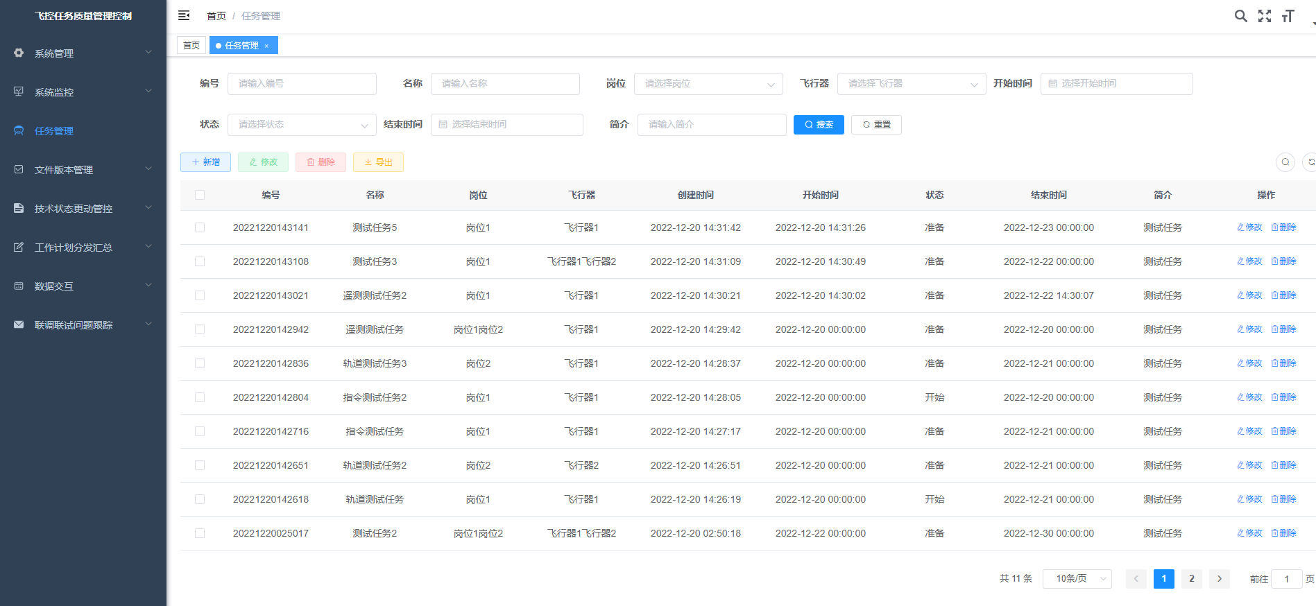Screen dimensions: 1316x606
Task: Click the next page arrow
Action: click(x=1220, y=579)
